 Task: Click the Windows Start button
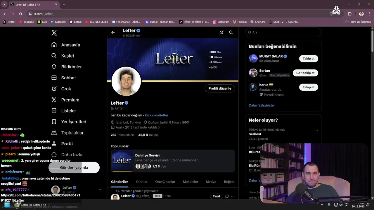(7, 205)
